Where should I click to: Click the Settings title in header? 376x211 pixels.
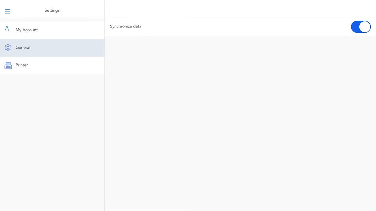(x=52, y=10)
